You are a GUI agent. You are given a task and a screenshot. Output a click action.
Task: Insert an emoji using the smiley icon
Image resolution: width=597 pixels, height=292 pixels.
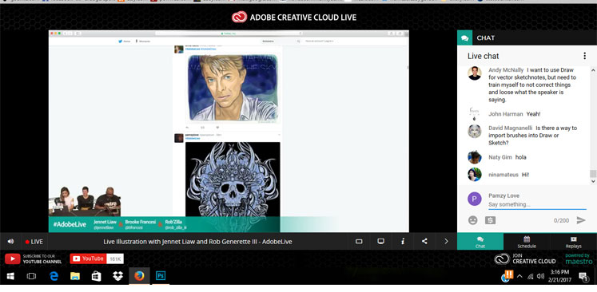click(473, 220)
